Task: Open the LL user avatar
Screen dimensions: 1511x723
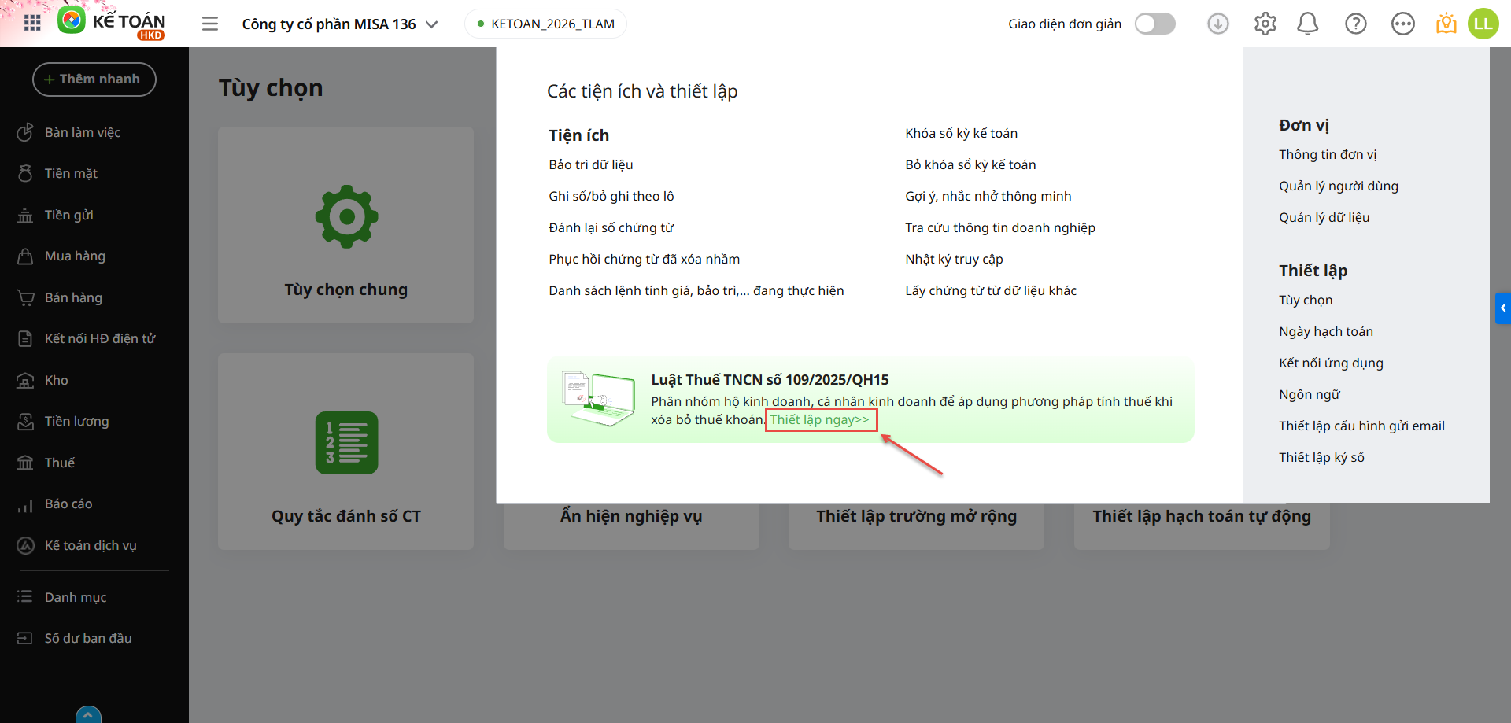Action: [1483, 24]
